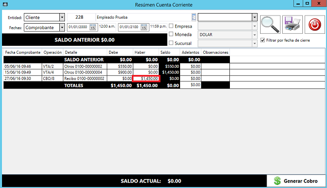Open the start date calendar picker
Image resolution: width=327 pixels, height=188 pixels.
pos(93,27)
